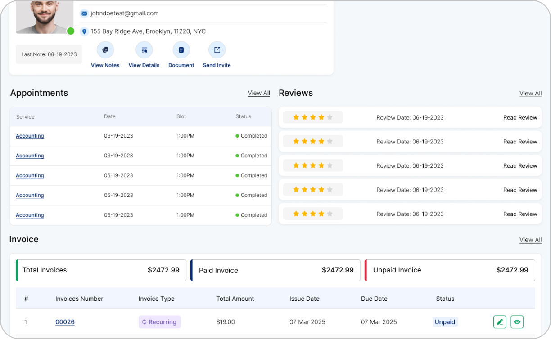Click the Send Invite icon

(x=217, y=50)
